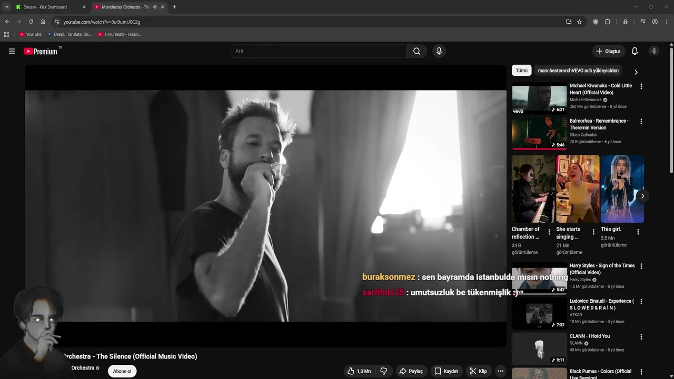
Task: Open the apps grid in bookmarks bar
Action: (x=6, y=34)
